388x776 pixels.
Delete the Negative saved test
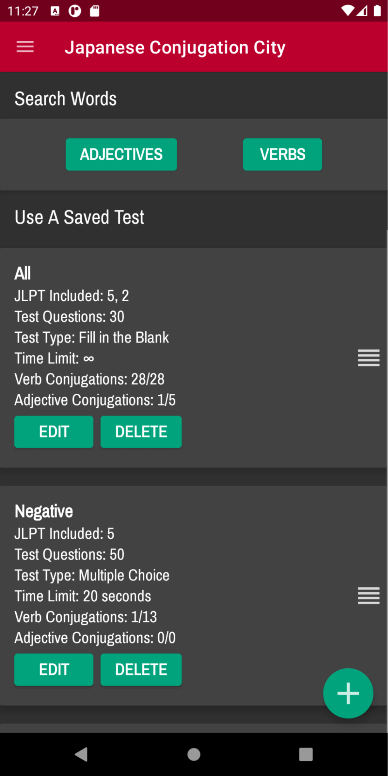coord(141,669)
